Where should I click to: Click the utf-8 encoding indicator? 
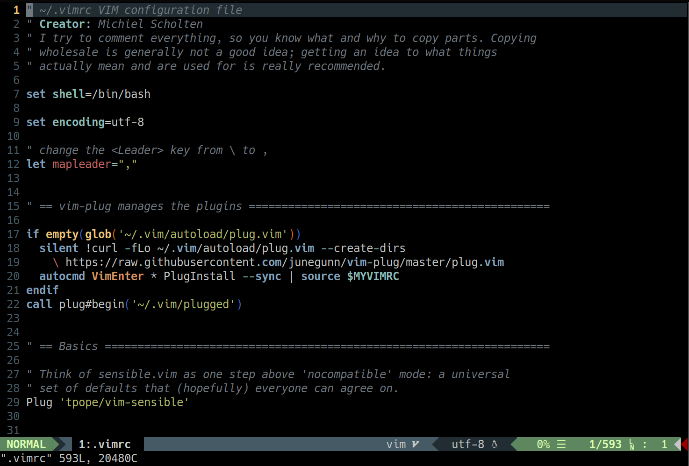pos(468,445)
